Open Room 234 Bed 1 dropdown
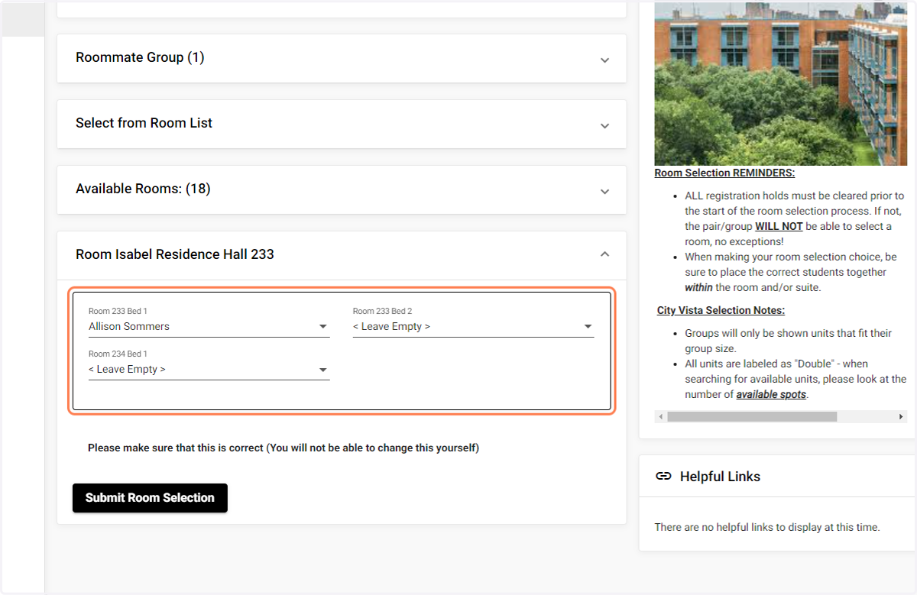917x595 pixels. [x=209, y=369]
